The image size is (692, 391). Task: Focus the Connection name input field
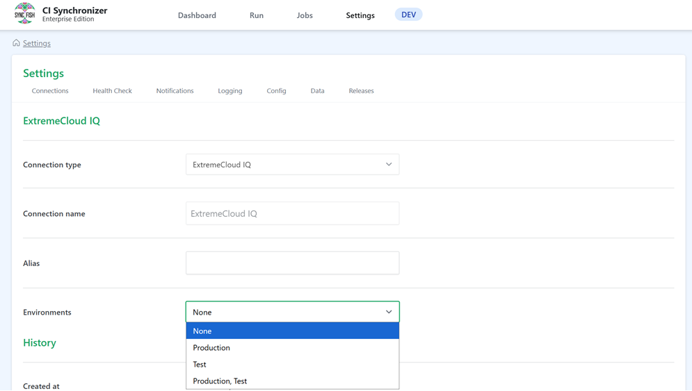[x=293, y=213]
